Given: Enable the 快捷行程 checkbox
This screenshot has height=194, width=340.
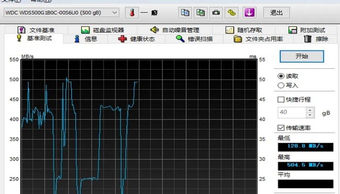Looking at the screenshot, I should [x=281, y=99].
